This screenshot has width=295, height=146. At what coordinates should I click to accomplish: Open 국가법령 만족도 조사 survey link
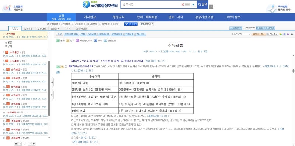(x=279, y=8)
